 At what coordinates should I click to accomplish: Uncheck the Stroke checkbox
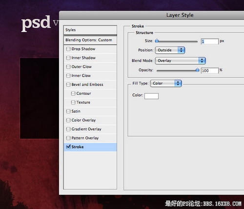tap(68, 147)
